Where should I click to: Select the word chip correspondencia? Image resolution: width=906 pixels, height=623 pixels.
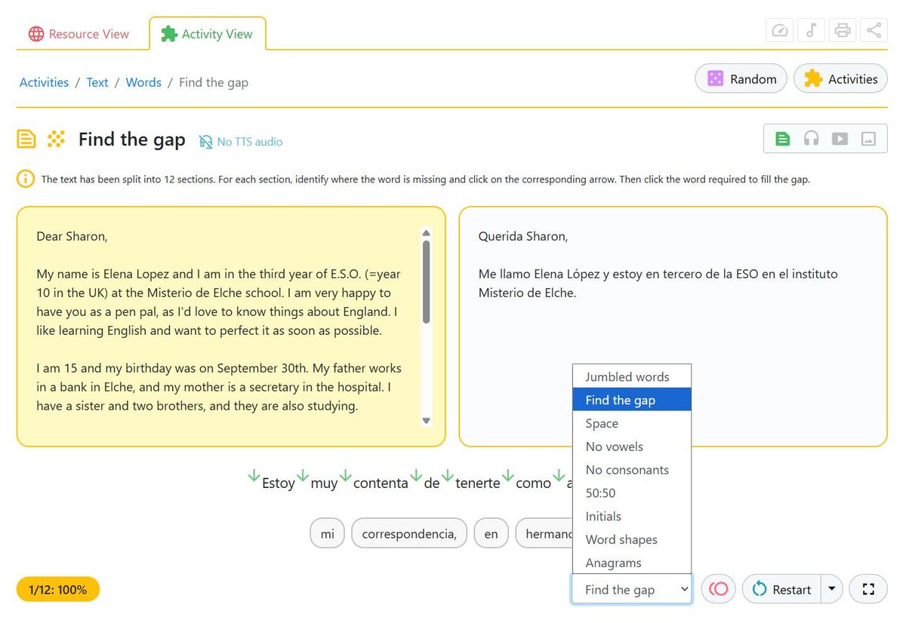408,533
